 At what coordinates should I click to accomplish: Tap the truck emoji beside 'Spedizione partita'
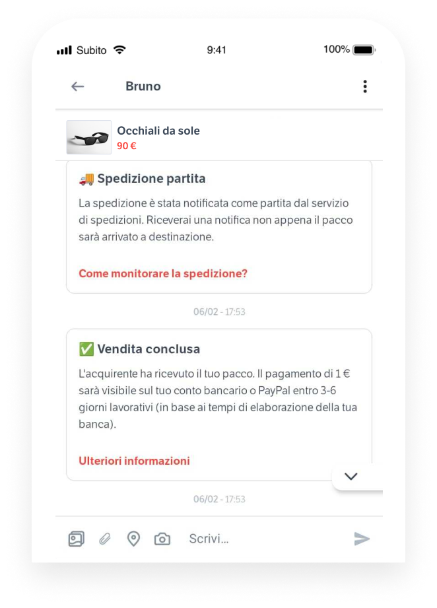coord(86,179)
